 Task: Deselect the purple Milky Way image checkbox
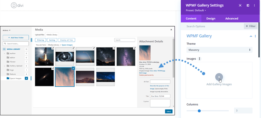(135, 48)
